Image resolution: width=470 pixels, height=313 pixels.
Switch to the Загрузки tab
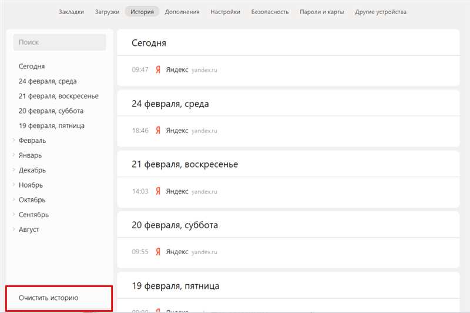(107, 12)
